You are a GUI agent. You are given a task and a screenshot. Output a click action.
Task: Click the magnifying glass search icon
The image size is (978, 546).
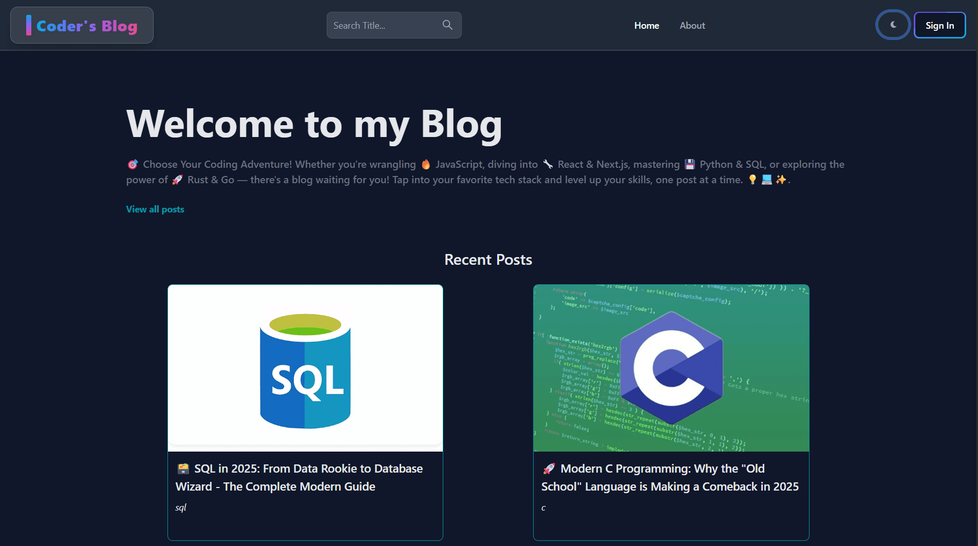point(446,25)
